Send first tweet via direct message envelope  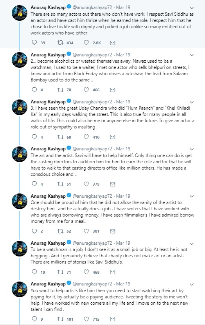112,43
